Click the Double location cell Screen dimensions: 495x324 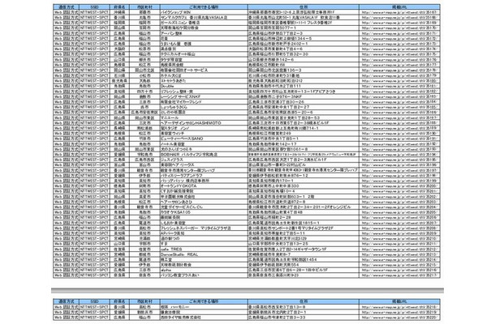click(x=204, y=86)
